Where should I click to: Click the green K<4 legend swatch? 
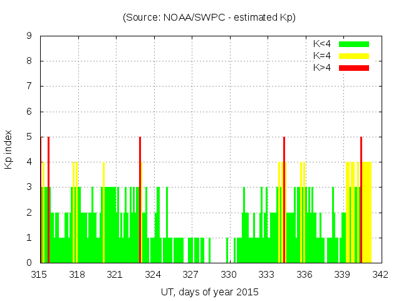point(354,44)
